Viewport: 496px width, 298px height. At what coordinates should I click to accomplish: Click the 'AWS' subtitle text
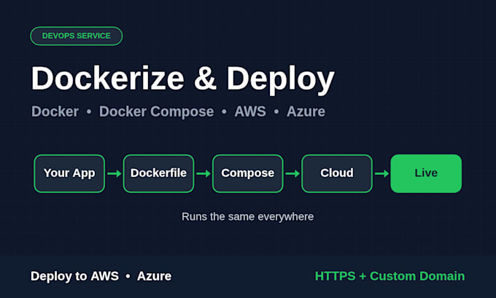pyautogui.click(x=250, y=111)
